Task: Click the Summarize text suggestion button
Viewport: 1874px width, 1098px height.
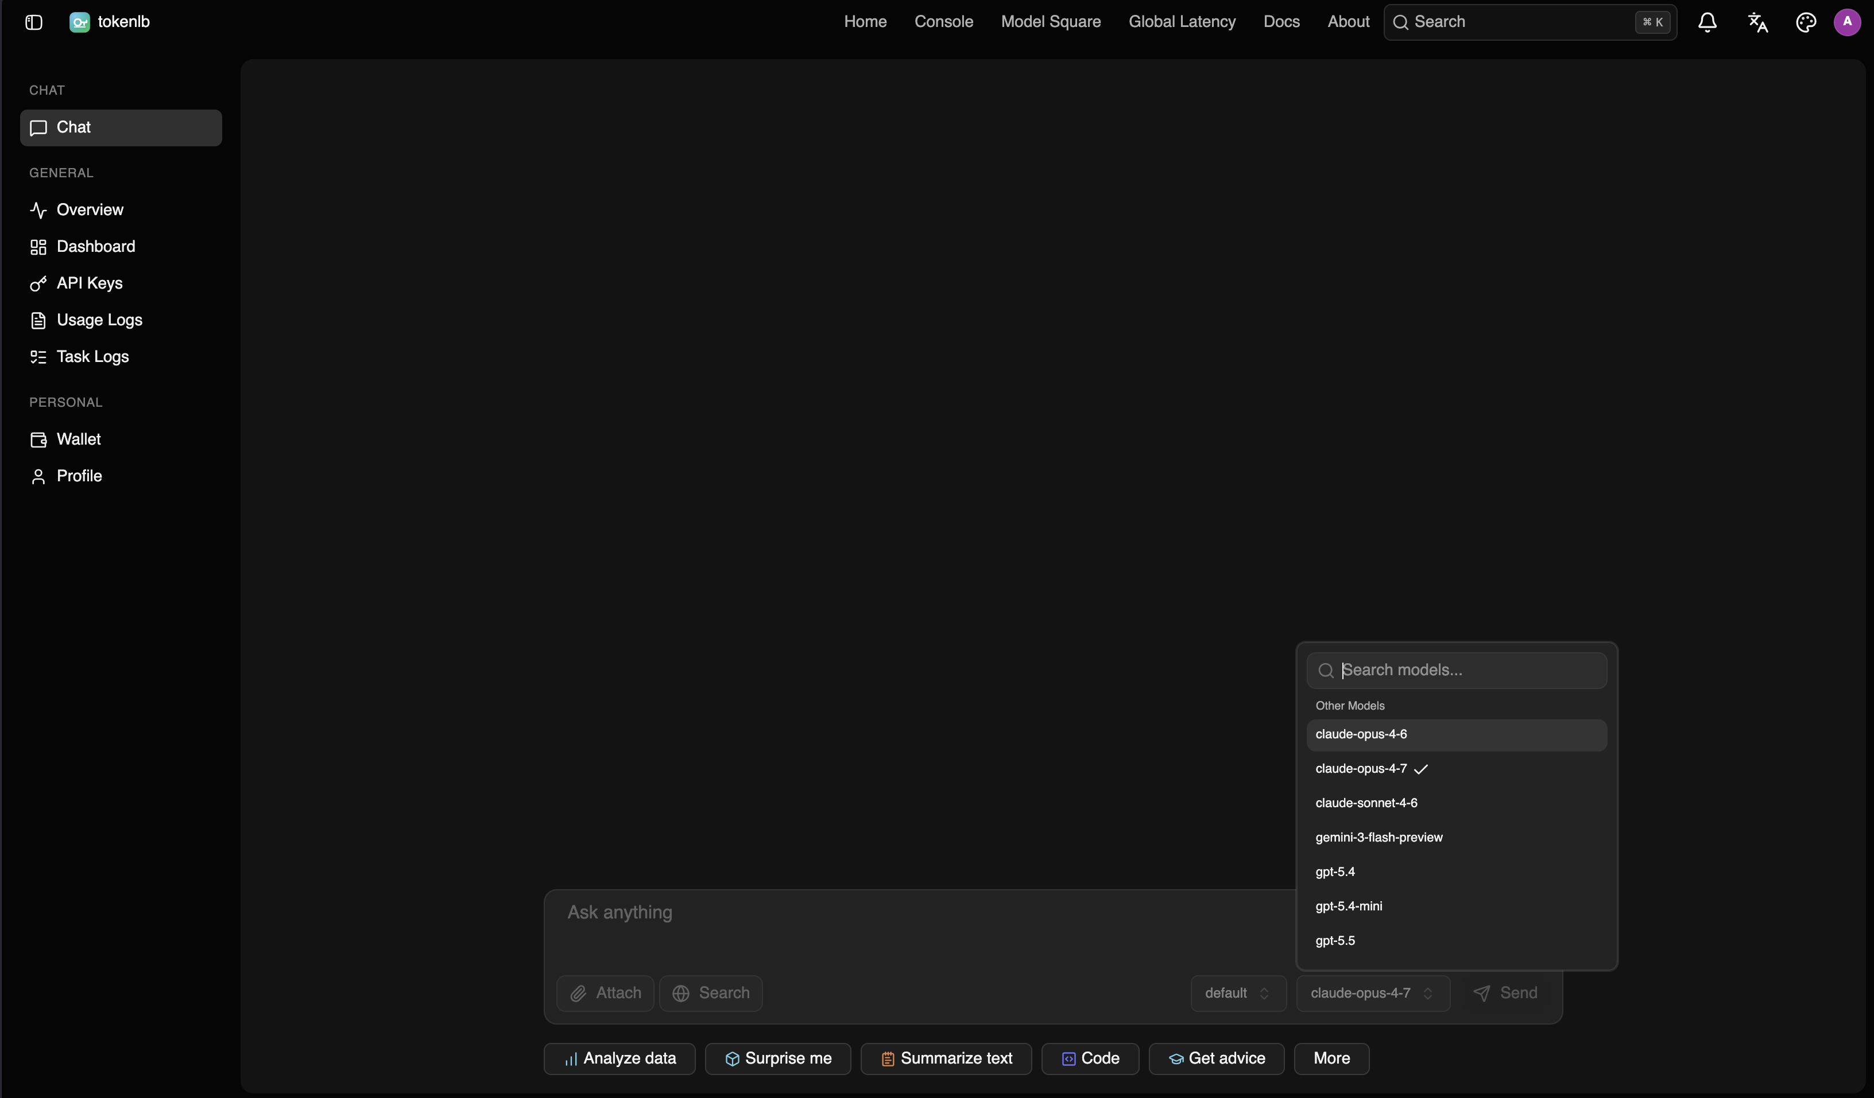Action: (946, 1058)
